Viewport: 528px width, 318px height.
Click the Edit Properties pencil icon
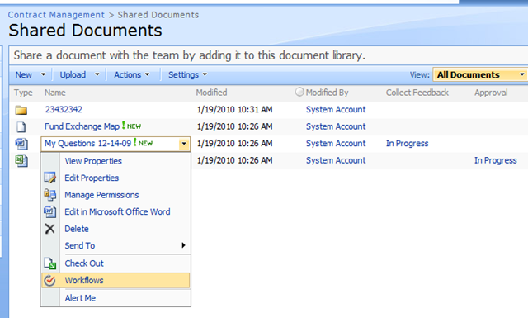click(49, 178)
